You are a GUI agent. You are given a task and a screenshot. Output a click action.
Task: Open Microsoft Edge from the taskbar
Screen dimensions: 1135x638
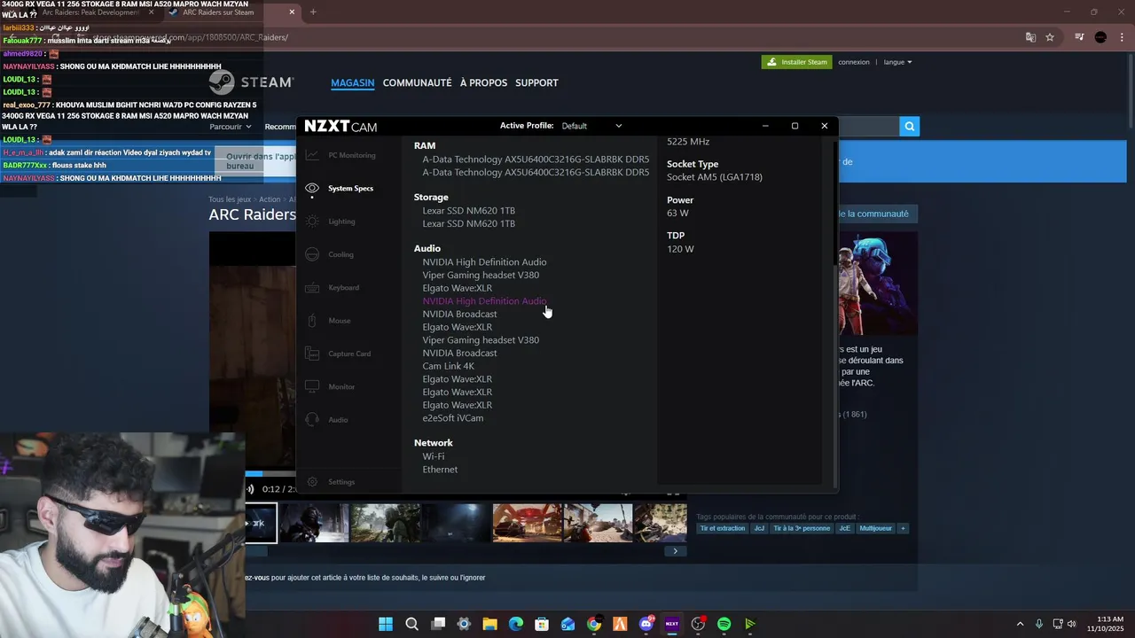[x=516, y=624]
